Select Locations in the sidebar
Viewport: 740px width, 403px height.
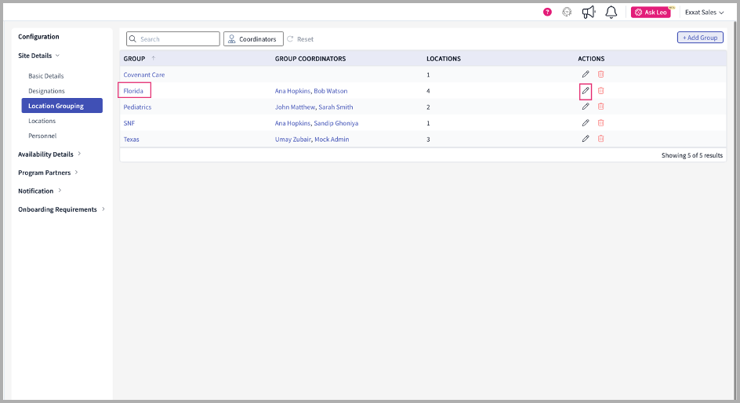point(42,121)
